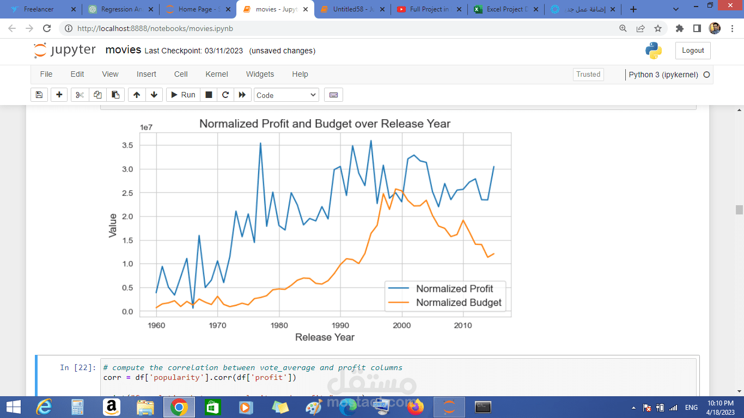744x418 pixels.
Task: Click the Run button
Action: click(183, 95)
